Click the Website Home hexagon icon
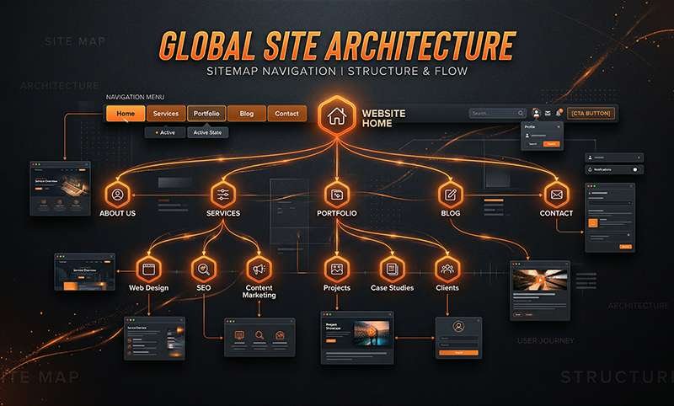The width and height of the screenshot is (674, 406). [336, 116]
